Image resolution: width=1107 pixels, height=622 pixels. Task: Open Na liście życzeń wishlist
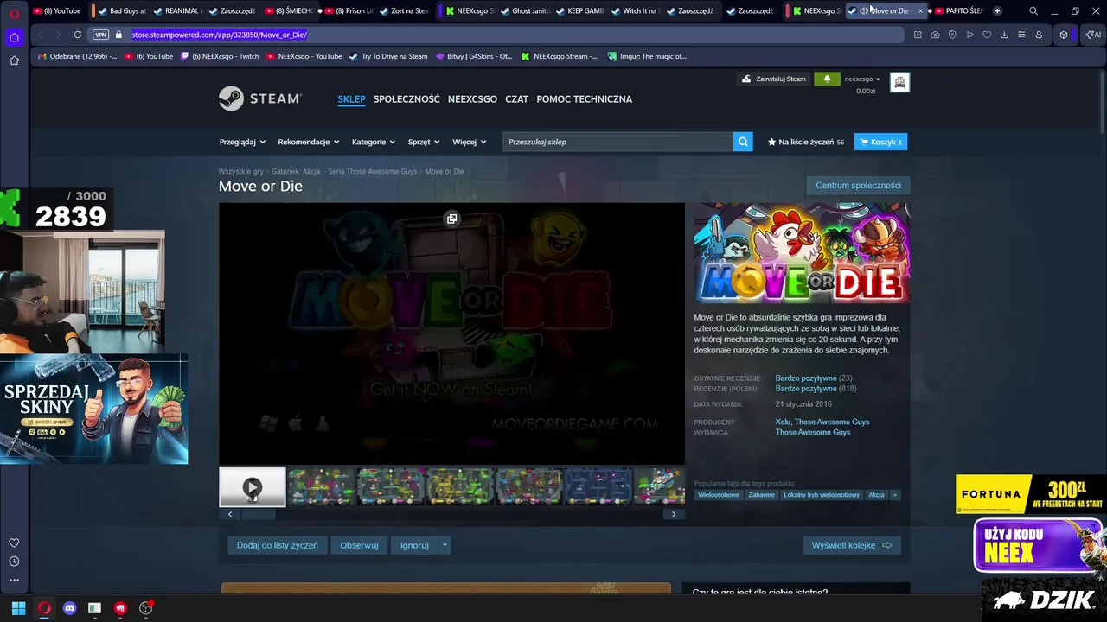(805, 142)
